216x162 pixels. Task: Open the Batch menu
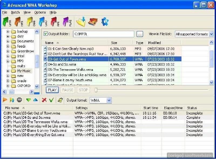pos(15,12)
